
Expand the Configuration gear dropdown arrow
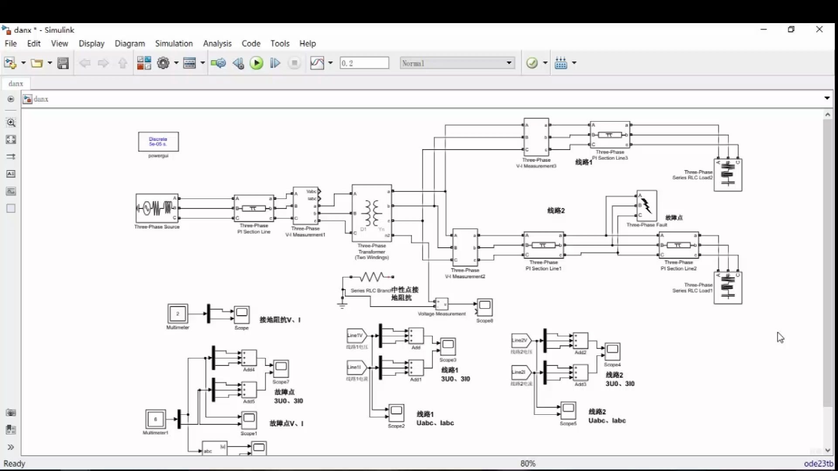click(176, 63)
